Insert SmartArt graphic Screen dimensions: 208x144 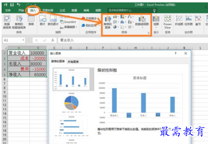tap(68, 22)
